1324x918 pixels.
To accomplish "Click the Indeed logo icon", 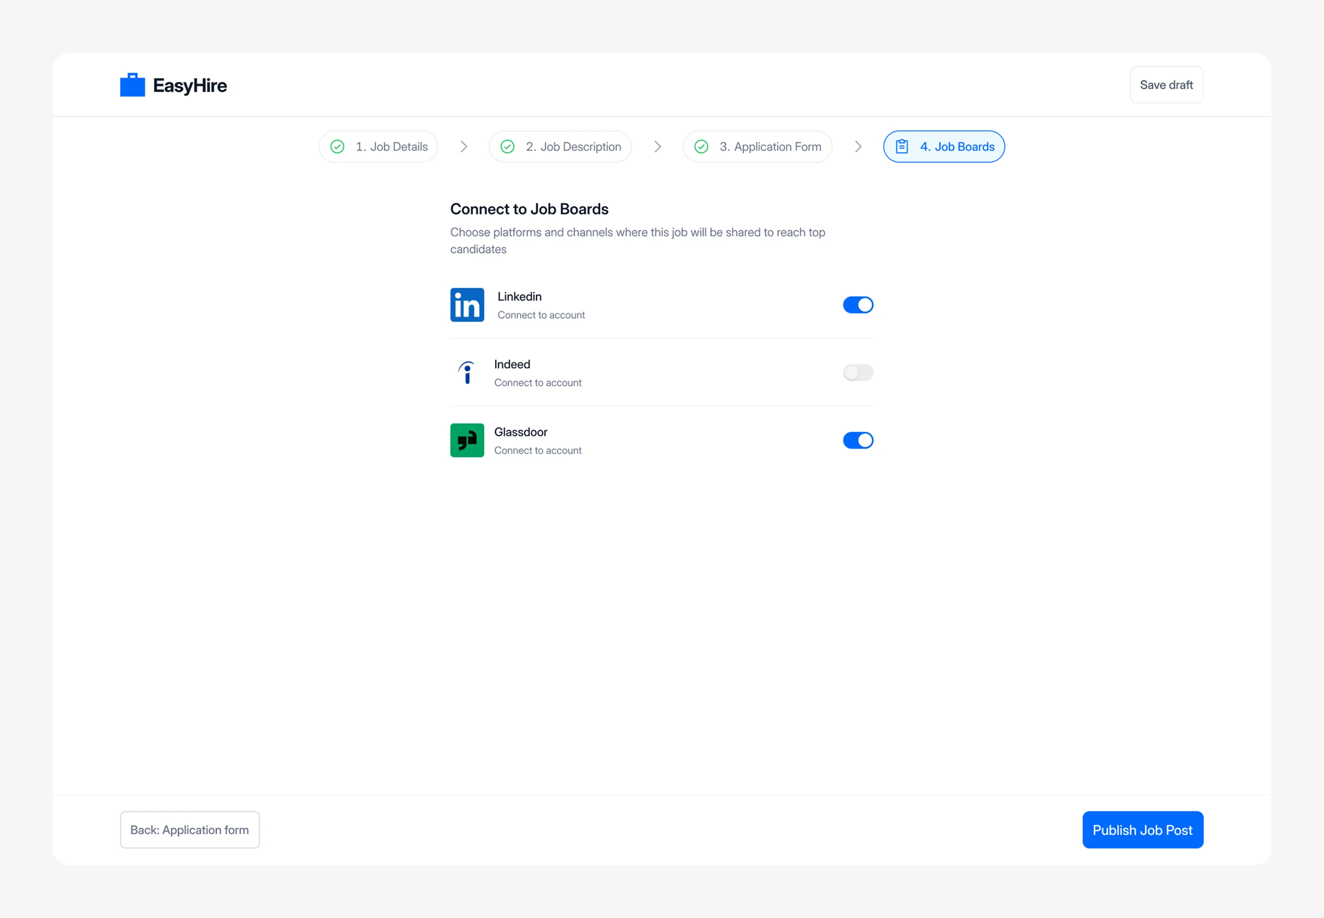I will 466,373.
